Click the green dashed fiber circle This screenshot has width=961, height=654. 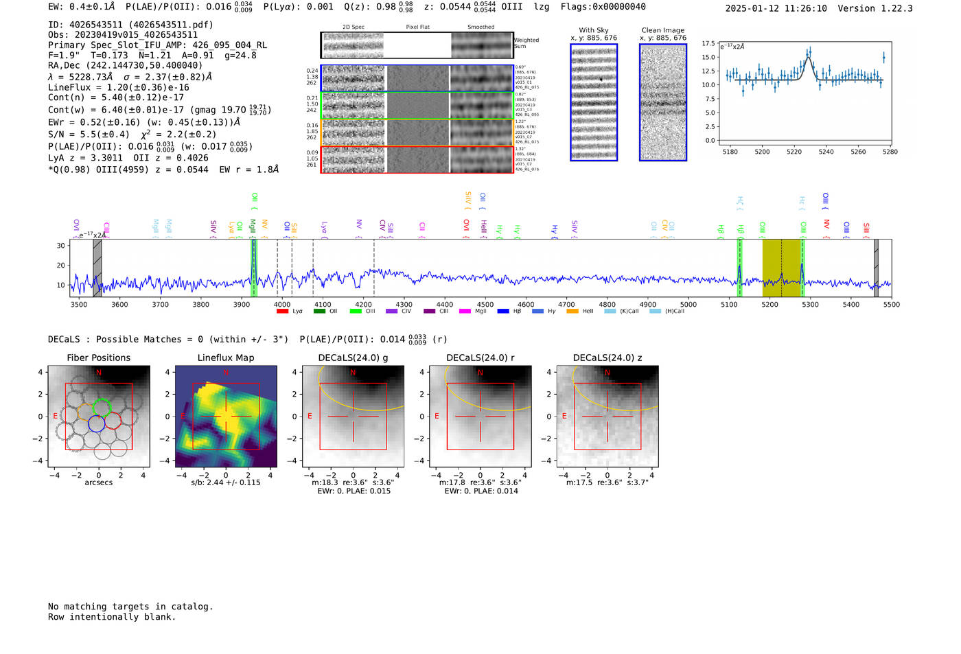(102, 408)
